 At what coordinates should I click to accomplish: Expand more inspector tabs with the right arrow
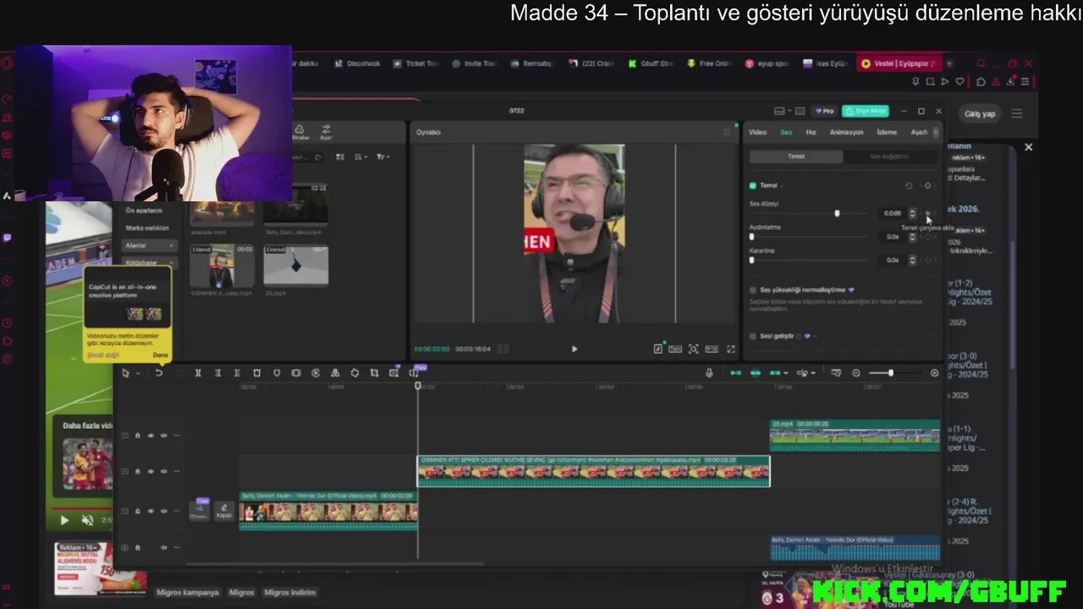(x=935, y=132)
